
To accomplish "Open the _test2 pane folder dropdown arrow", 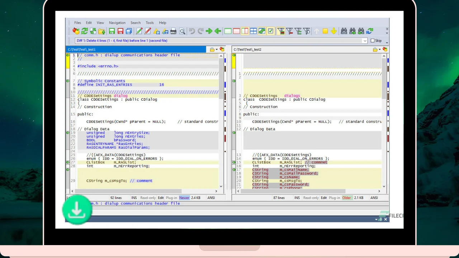I will click(380, 49).
